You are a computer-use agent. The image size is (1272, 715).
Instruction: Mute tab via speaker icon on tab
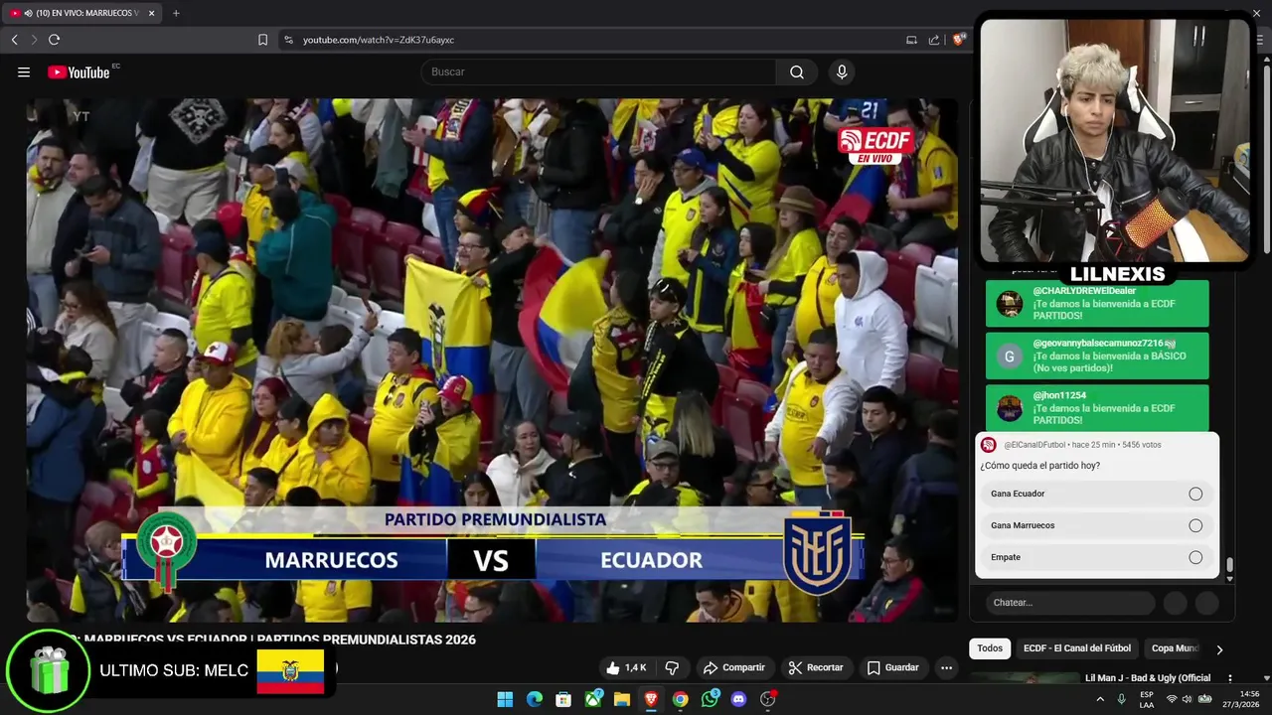coord(27,13)
